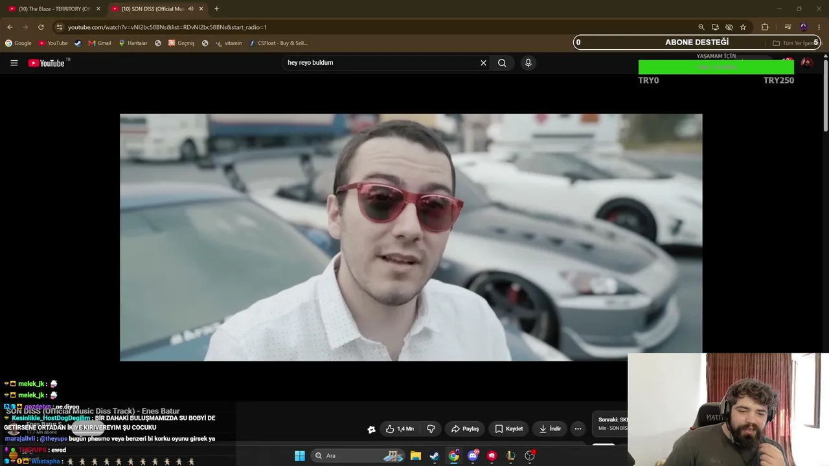Save video with the Kaydet button
829x466 pixels.
[x=509, y=428]
